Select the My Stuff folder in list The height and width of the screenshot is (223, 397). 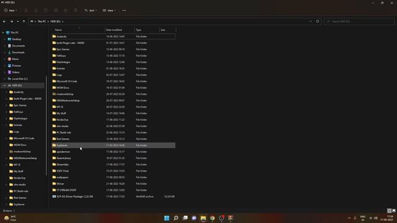coord(114,113)
